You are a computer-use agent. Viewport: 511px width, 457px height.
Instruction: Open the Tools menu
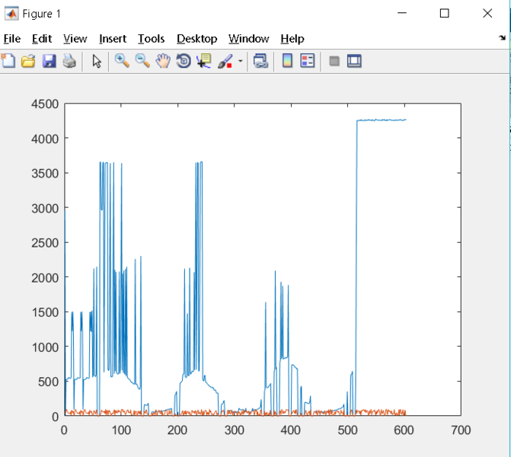(151, 39)
